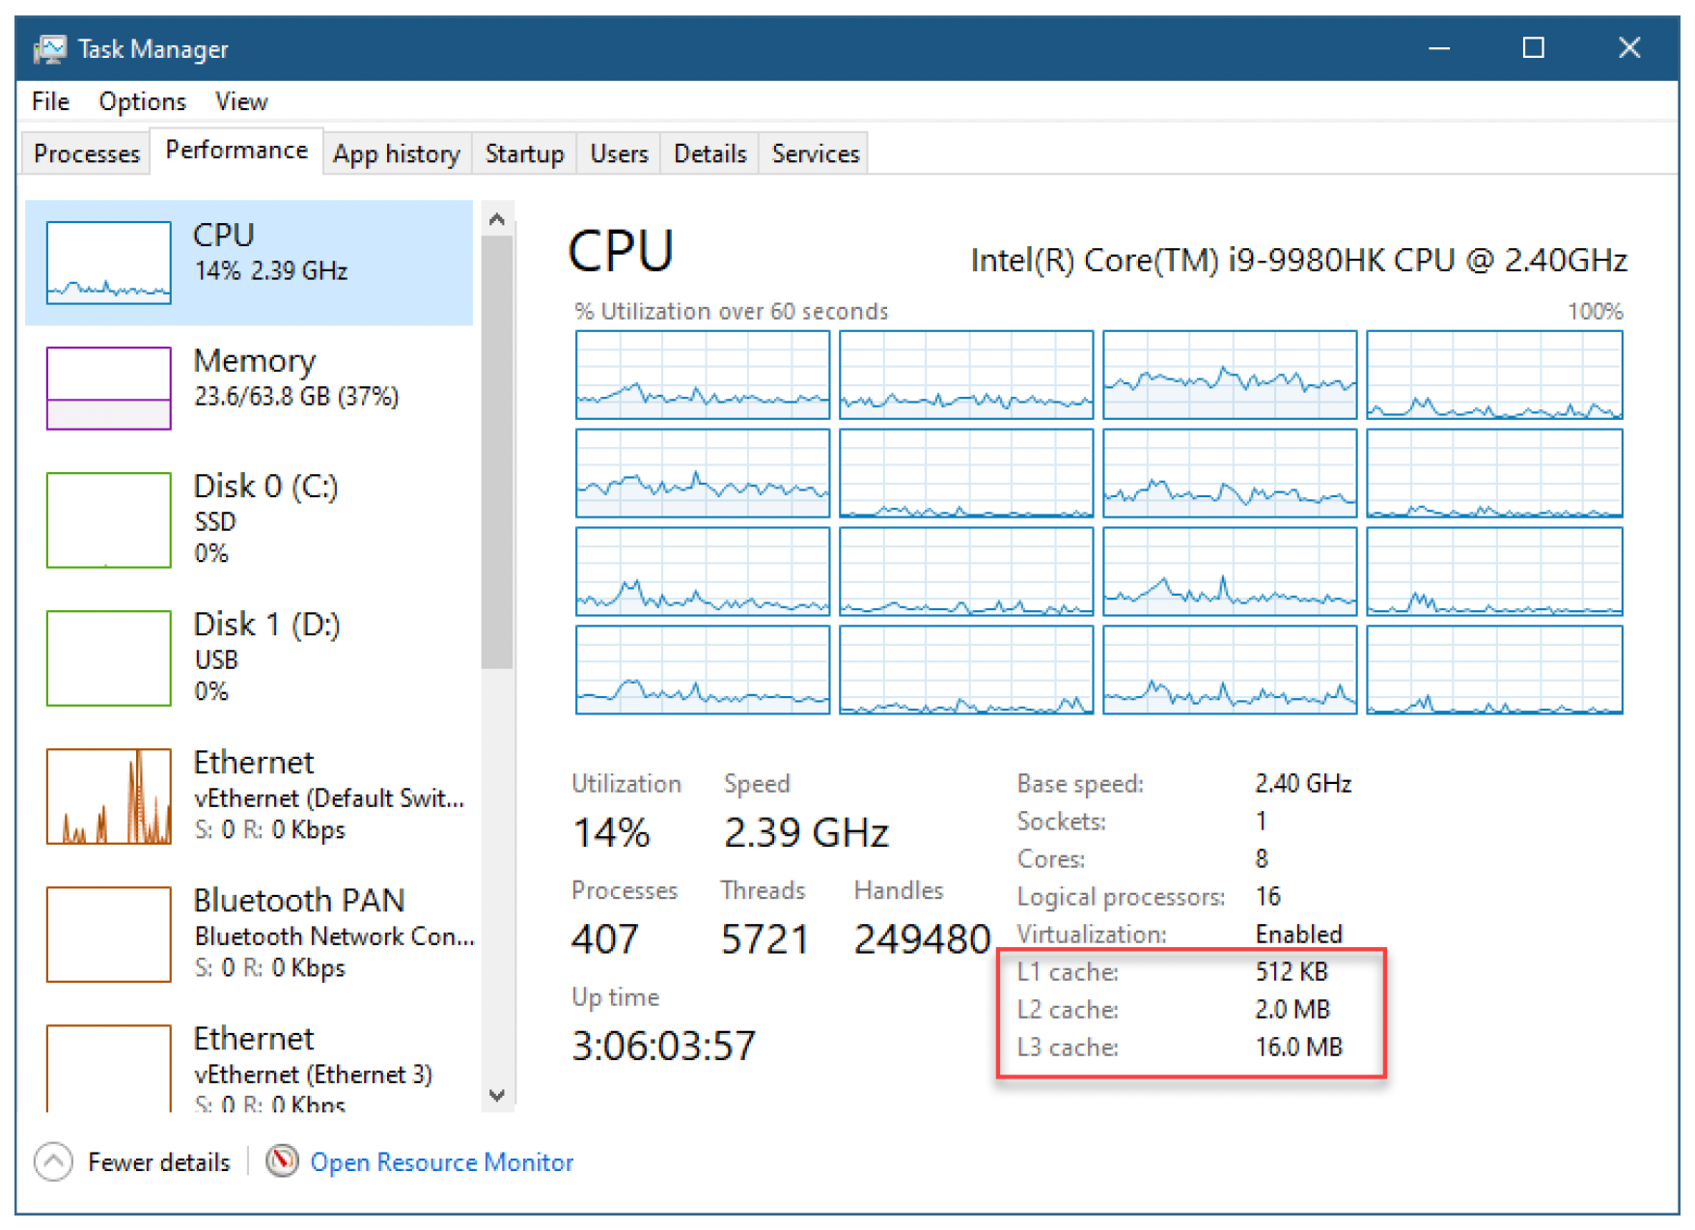The width and height of the screenshot is (1695, 1230).
Task: Open the File menu
Action: click(x=50, y=101)
